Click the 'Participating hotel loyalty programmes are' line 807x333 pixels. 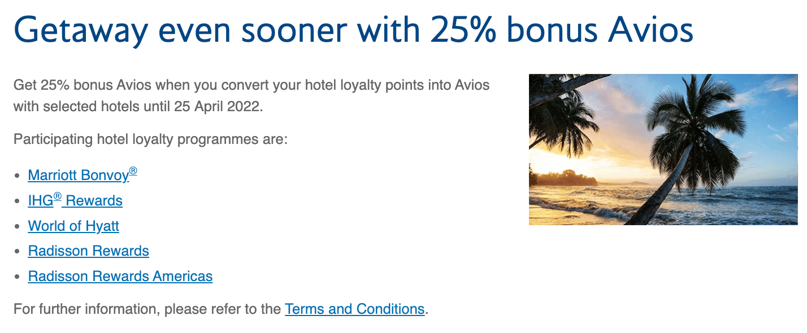[x=150, y=139]
